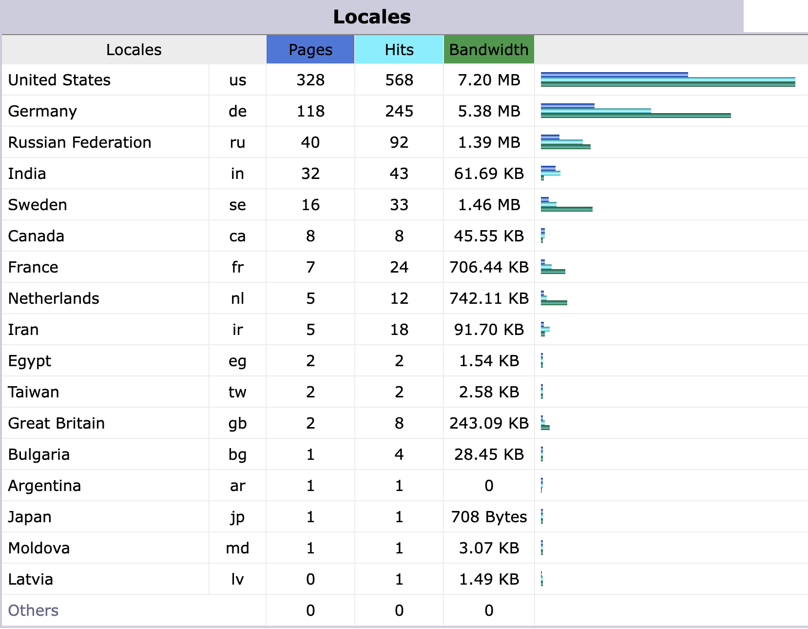The image size is (808, 629).
Task: Open the Others locales entry
Action: point(33,610)
